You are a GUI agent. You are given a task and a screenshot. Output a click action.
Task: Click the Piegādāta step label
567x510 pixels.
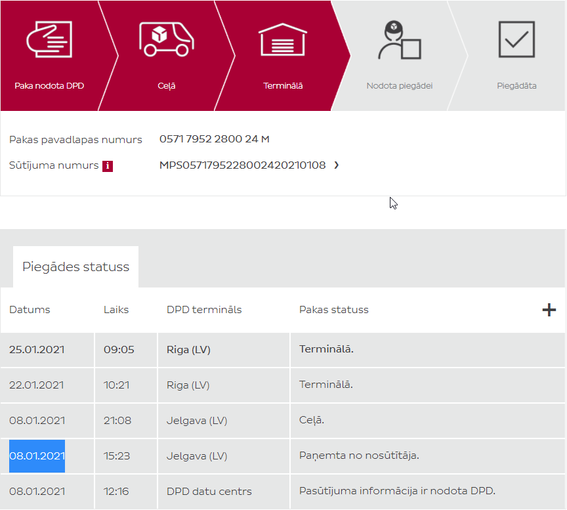[x=516, y=86]
